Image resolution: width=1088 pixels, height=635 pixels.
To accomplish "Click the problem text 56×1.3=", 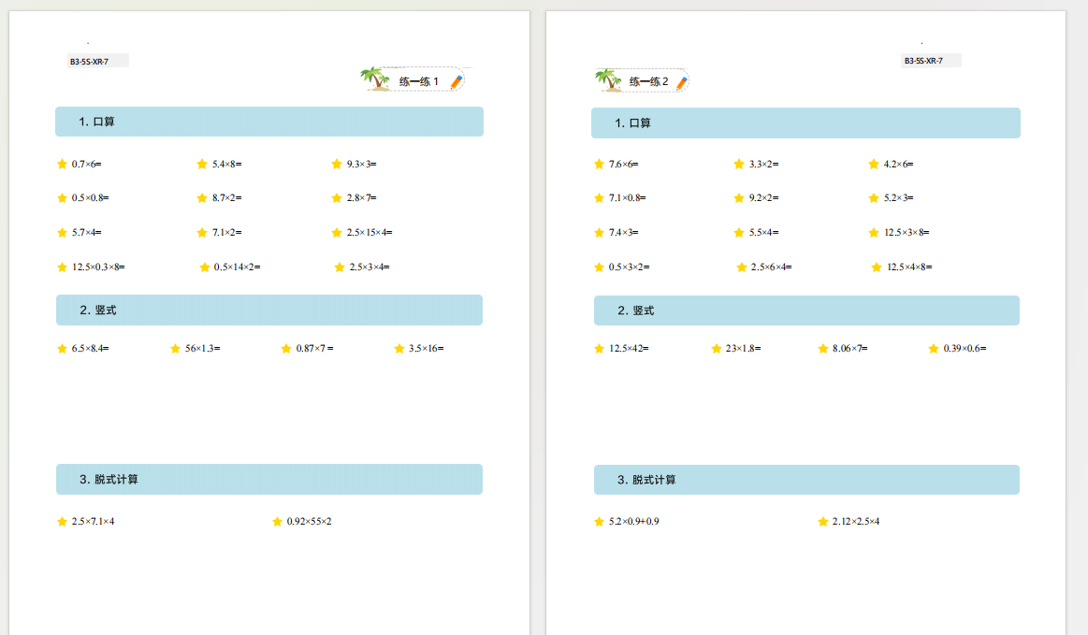I will (202, 349).
